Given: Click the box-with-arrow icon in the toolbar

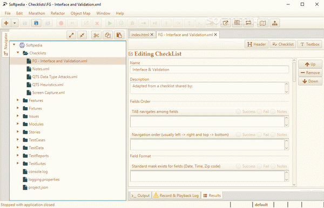Looking at the screenshot, I should (x=225, y=23).
